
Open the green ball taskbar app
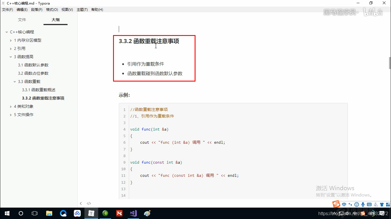(105, 213)
